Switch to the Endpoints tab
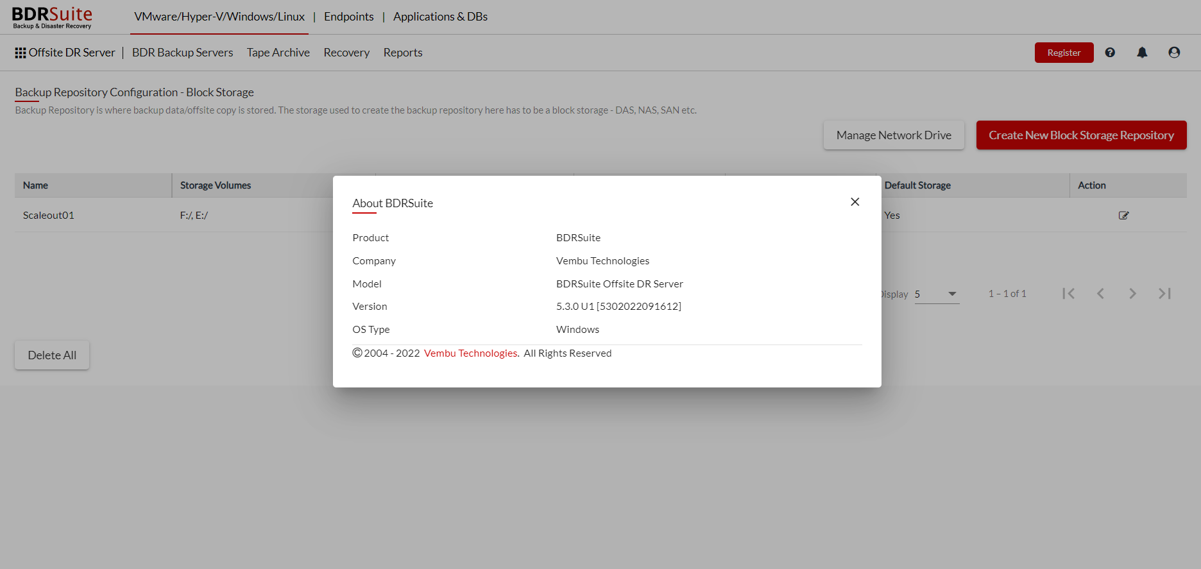This screenshot has height=569, width=1201. pos(348,17)
